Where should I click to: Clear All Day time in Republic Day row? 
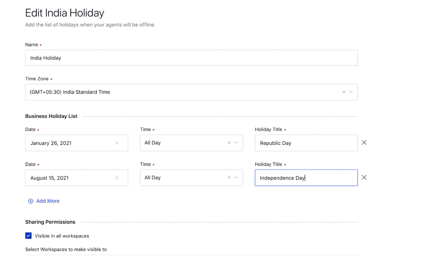pyautogui.click(x=229, y=143)
